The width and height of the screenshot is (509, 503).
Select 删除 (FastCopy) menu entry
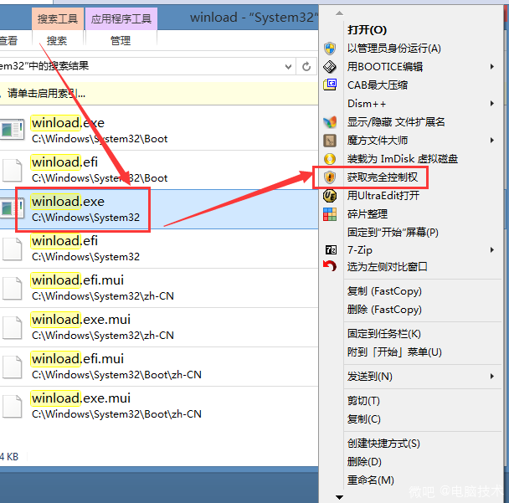pyautogui.click(x=384, y=310)
